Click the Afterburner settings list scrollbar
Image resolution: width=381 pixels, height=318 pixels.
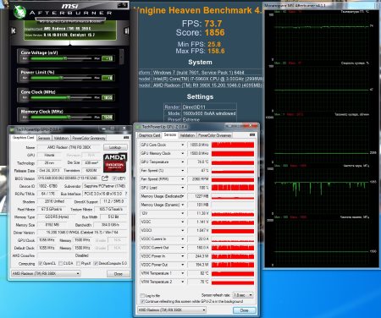pyautogui.click(x=121, y=57)
